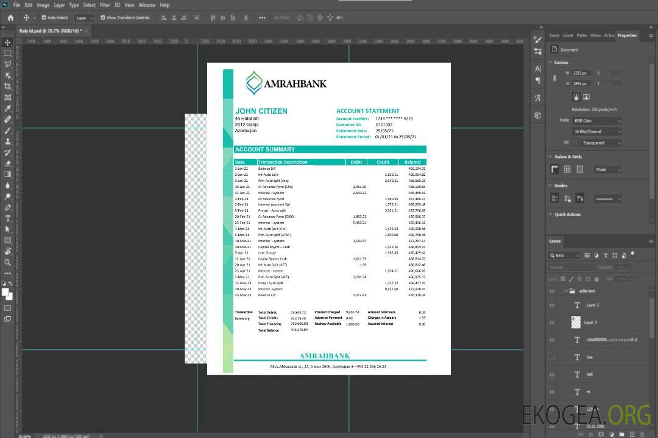
Task: Collapse the Quick Actions section
Action: [x=550, y=214]
